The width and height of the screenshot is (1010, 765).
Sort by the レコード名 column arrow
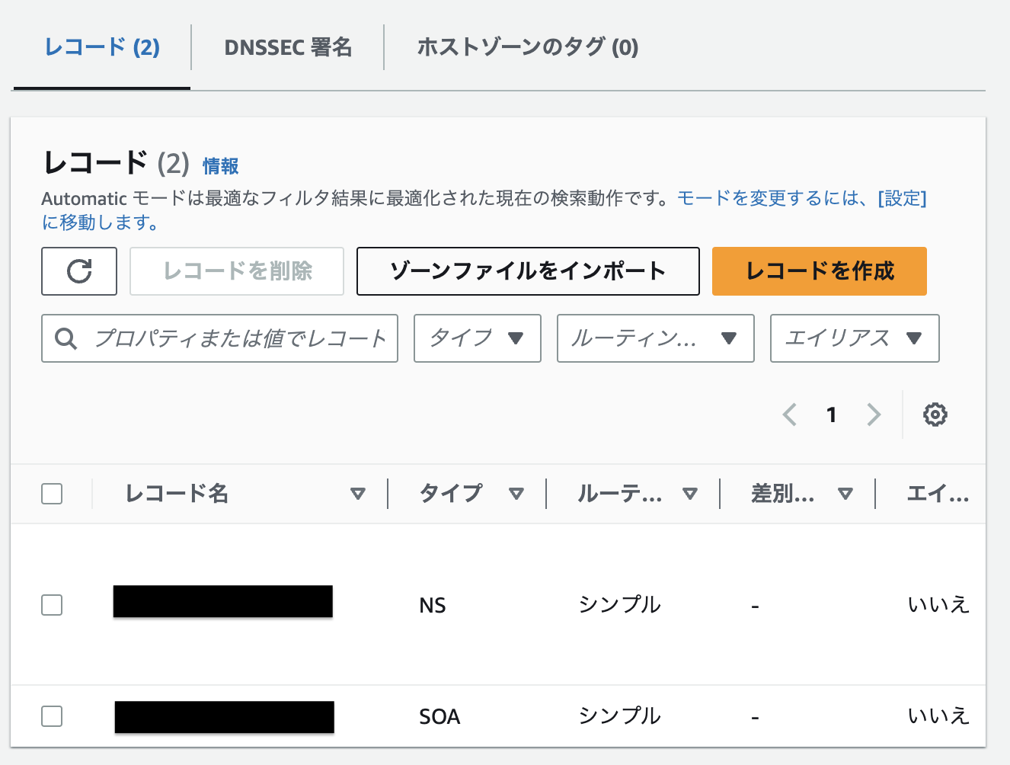(358, 494)
